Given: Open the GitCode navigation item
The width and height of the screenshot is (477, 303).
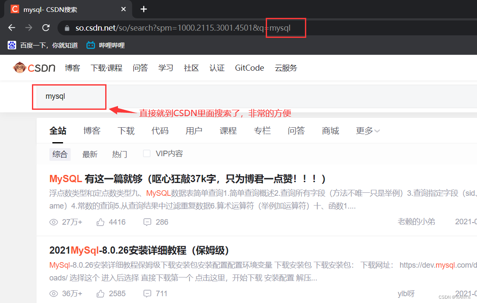Looking at the screenshot, I should pyautogui.click(x=250, y=68).
